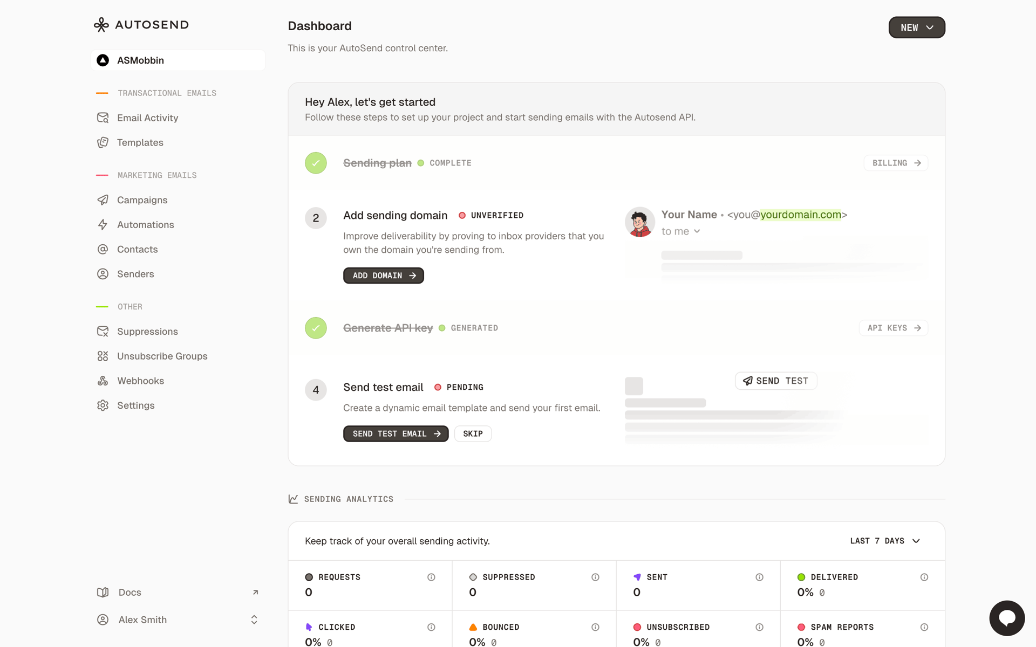The height and width of the screenshot is (647, 1036).
Task: Click the AutoSend logo icon
Action: [x=101, y=25]
